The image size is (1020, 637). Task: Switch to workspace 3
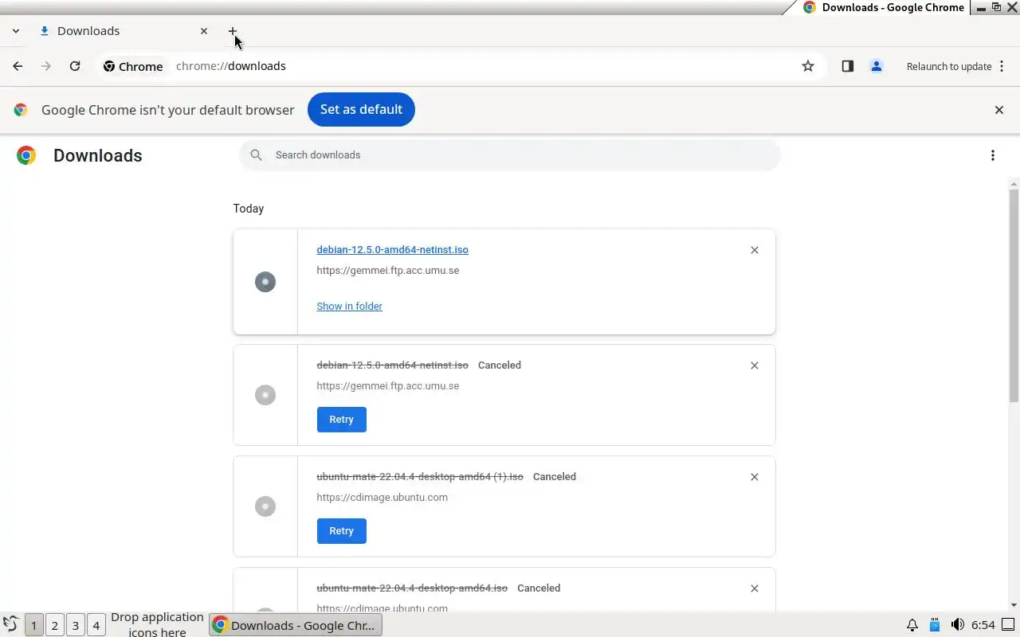(75, 625)
